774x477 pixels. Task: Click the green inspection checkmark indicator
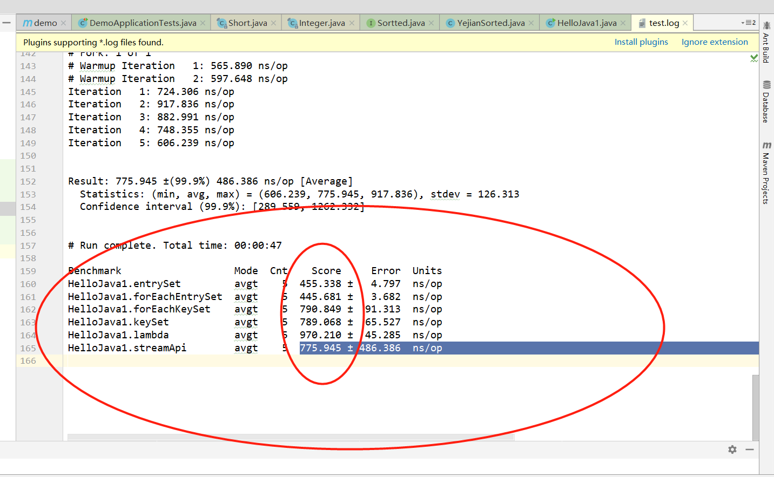click(x=754, y=58)
